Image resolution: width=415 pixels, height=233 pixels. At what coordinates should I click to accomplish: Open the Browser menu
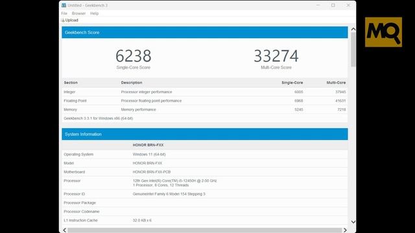pos(78,13)
